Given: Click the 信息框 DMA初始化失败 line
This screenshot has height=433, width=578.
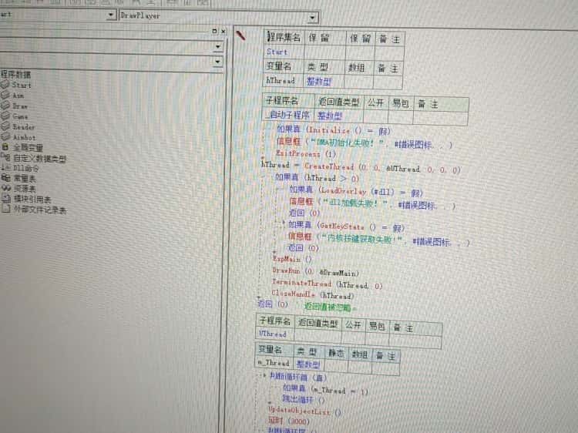Looking at the screenshot, I should [365, 143].
